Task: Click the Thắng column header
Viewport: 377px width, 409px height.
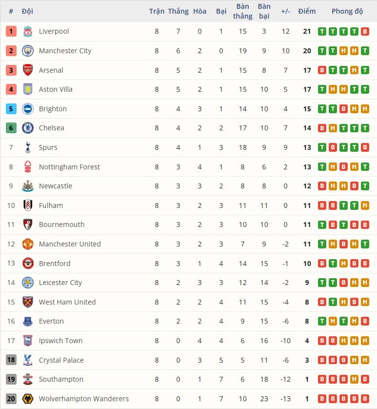Action: [x=178, y=11]
